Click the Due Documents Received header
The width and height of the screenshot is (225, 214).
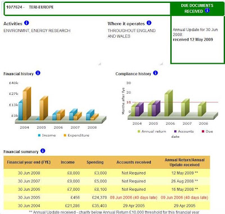(197, 8)
